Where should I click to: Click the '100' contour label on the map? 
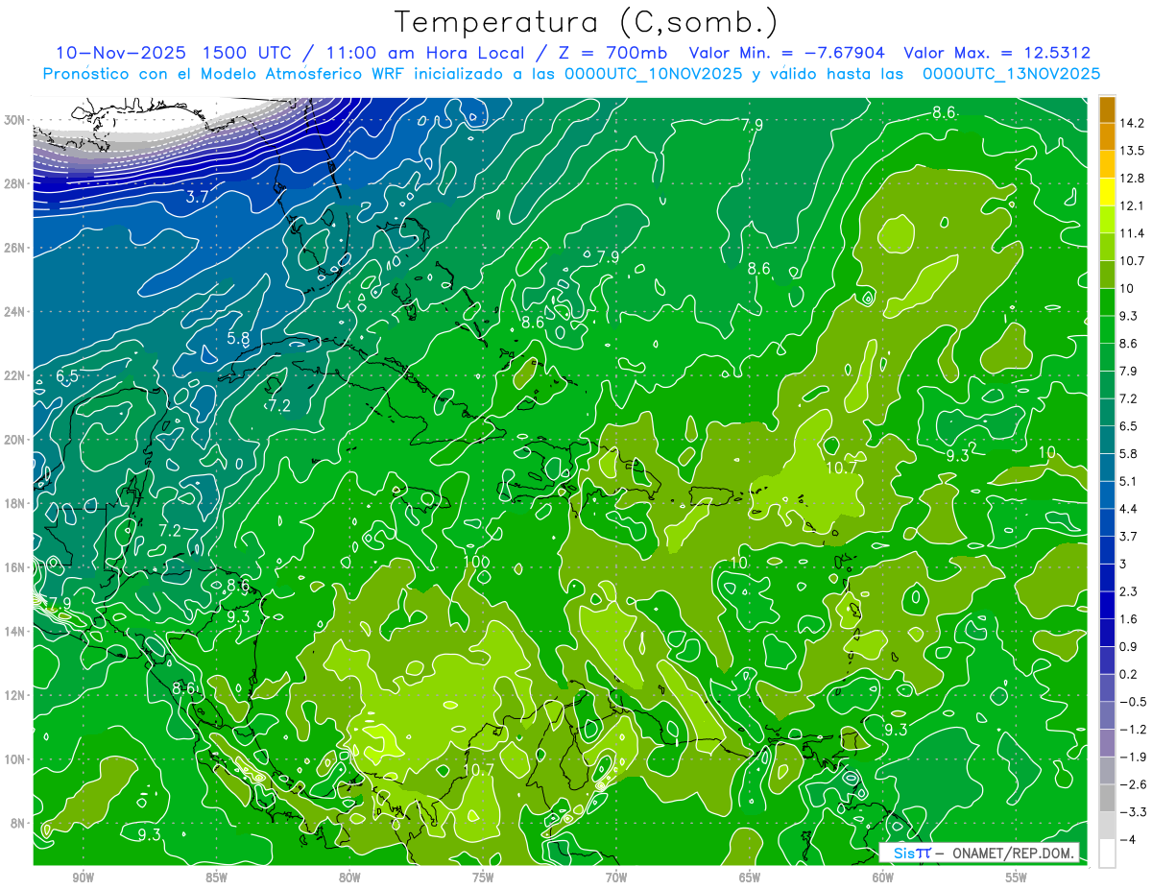pos(477,562)
